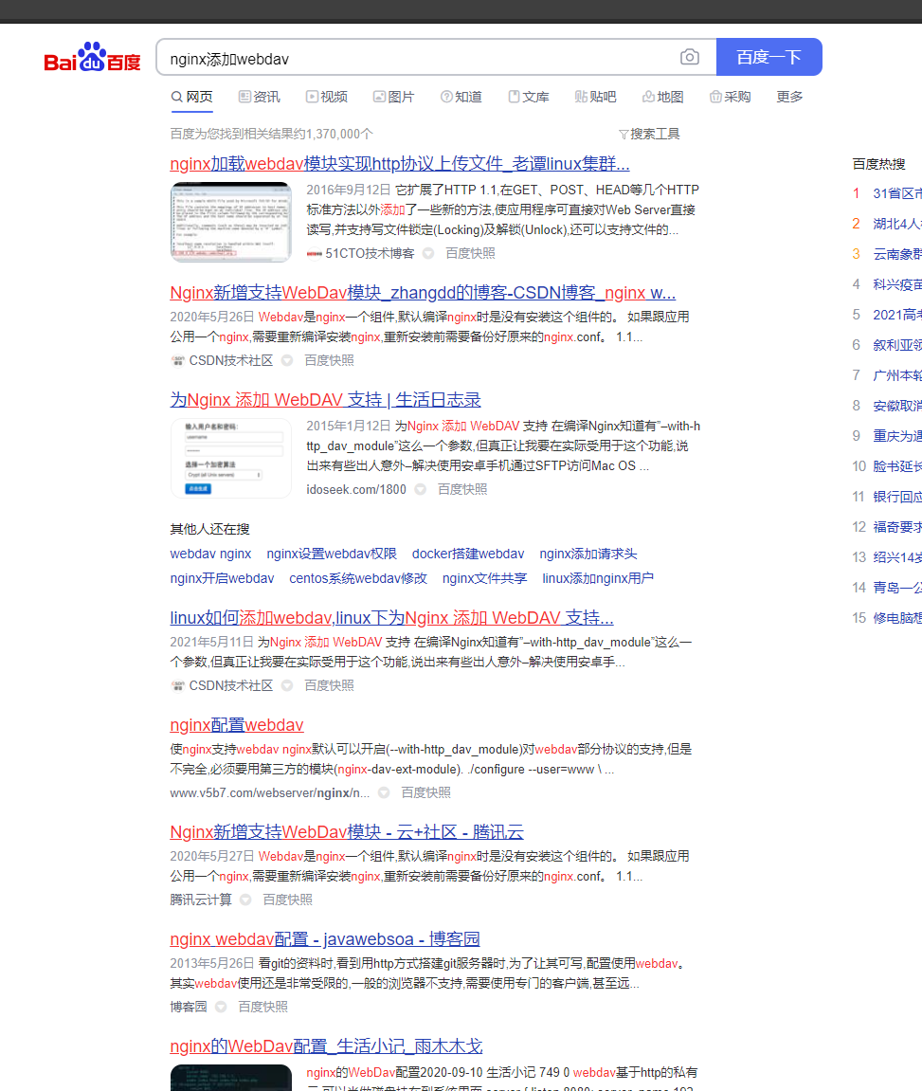Click the Baidu logo
This screenshot has height=1091, width=922.
pyautogui.click(x=92, y=57)
